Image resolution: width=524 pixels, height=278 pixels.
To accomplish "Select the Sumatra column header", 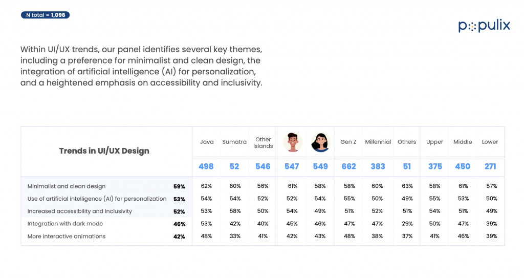I will (234, 142).
